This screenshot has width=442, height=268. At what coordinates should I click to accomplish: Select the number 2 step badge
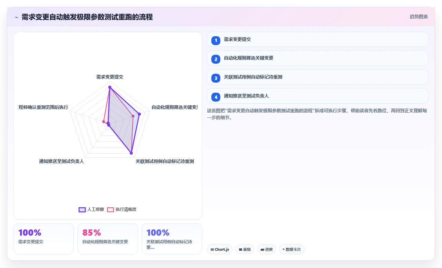coord(216,59)
